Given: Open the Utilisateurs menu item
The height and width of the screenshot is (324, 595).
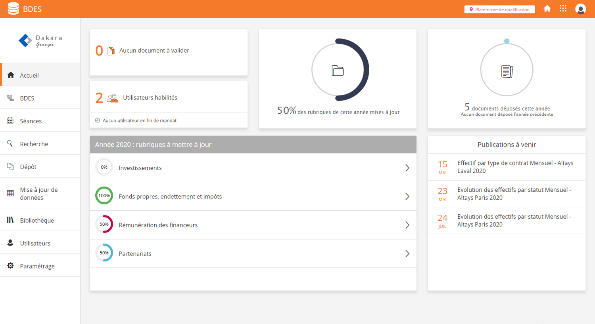Looking at the screenshot, I should tap(40, 243).
